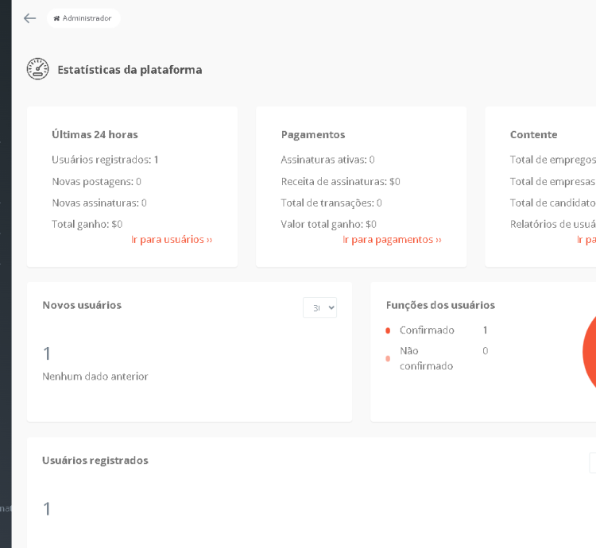Screen dimensions: 596x548
Task: Click the truncated link in Contente card
Action: pos(586,239)
